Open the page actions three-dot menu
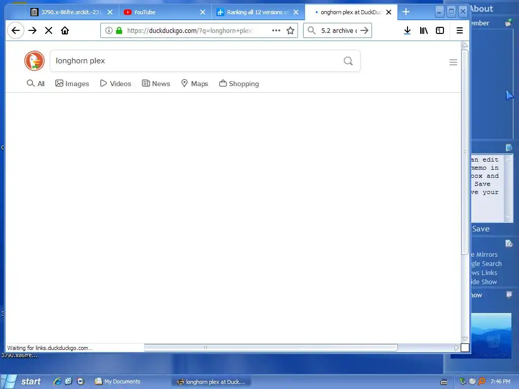The height and width of the screenshot is (389, 519). tap(276, 30)
